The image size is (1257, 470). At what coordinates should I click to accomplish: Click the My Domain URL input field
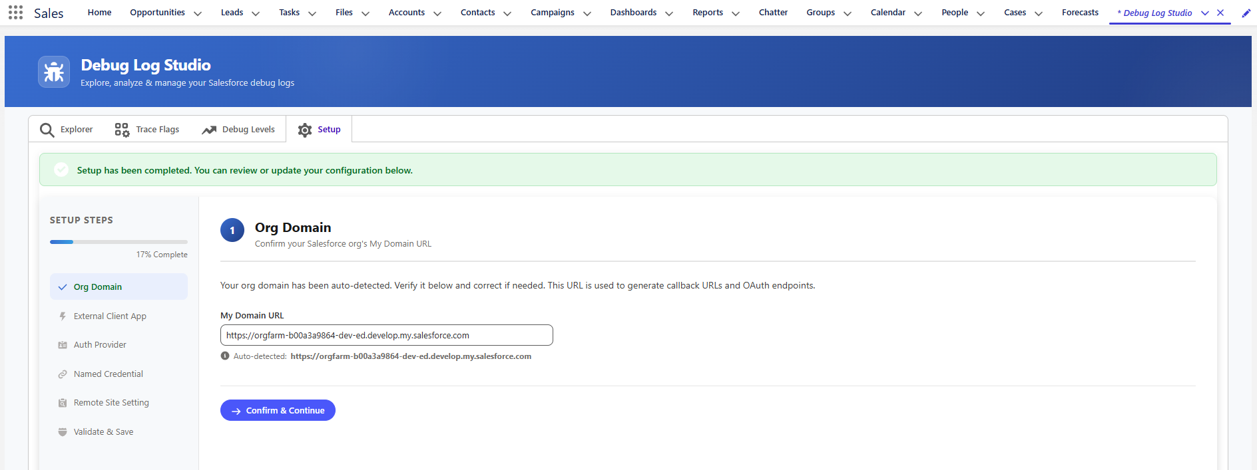point(386,335)
